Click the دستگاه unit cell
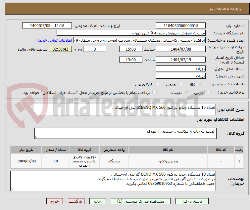The image size is (250, 210). click(x=114, y=161)
